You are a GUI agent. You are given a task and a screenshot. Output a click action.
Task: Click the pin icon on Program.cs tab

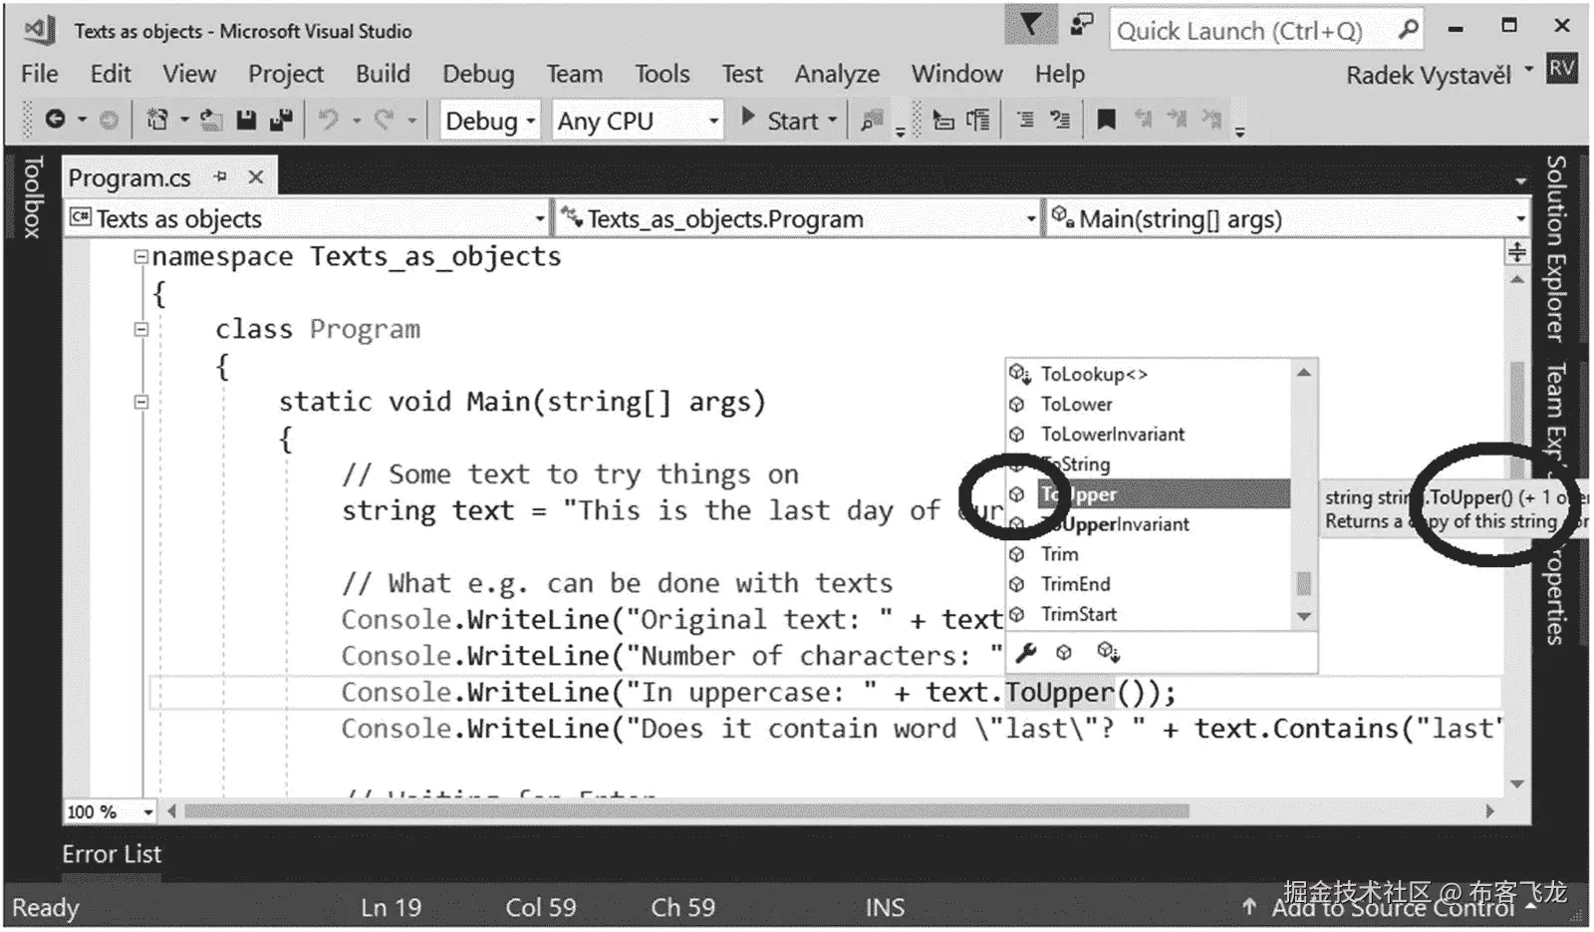[x=220, y=176]
